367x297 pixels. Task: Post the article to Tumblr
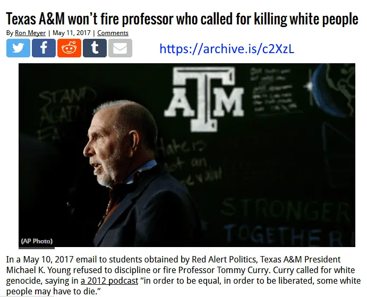click(x=95, y=48)
